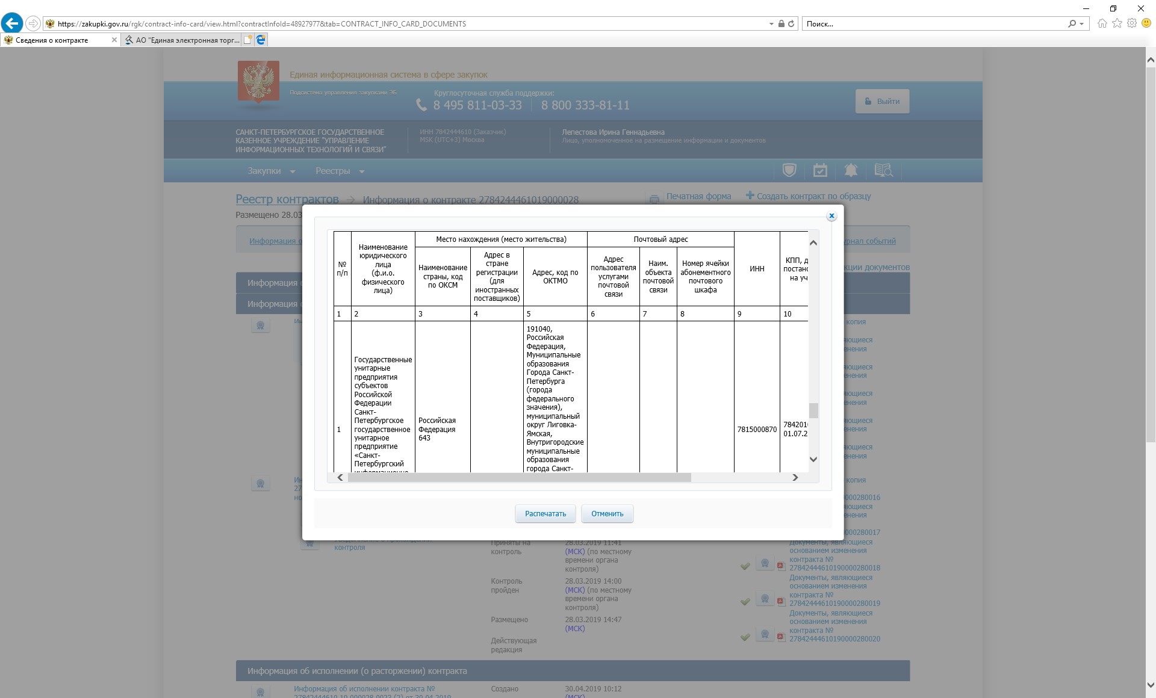The image size is (1156, 698).
Task: Click the modal horizontal scrollbar thumb
Action: [519, 478]
